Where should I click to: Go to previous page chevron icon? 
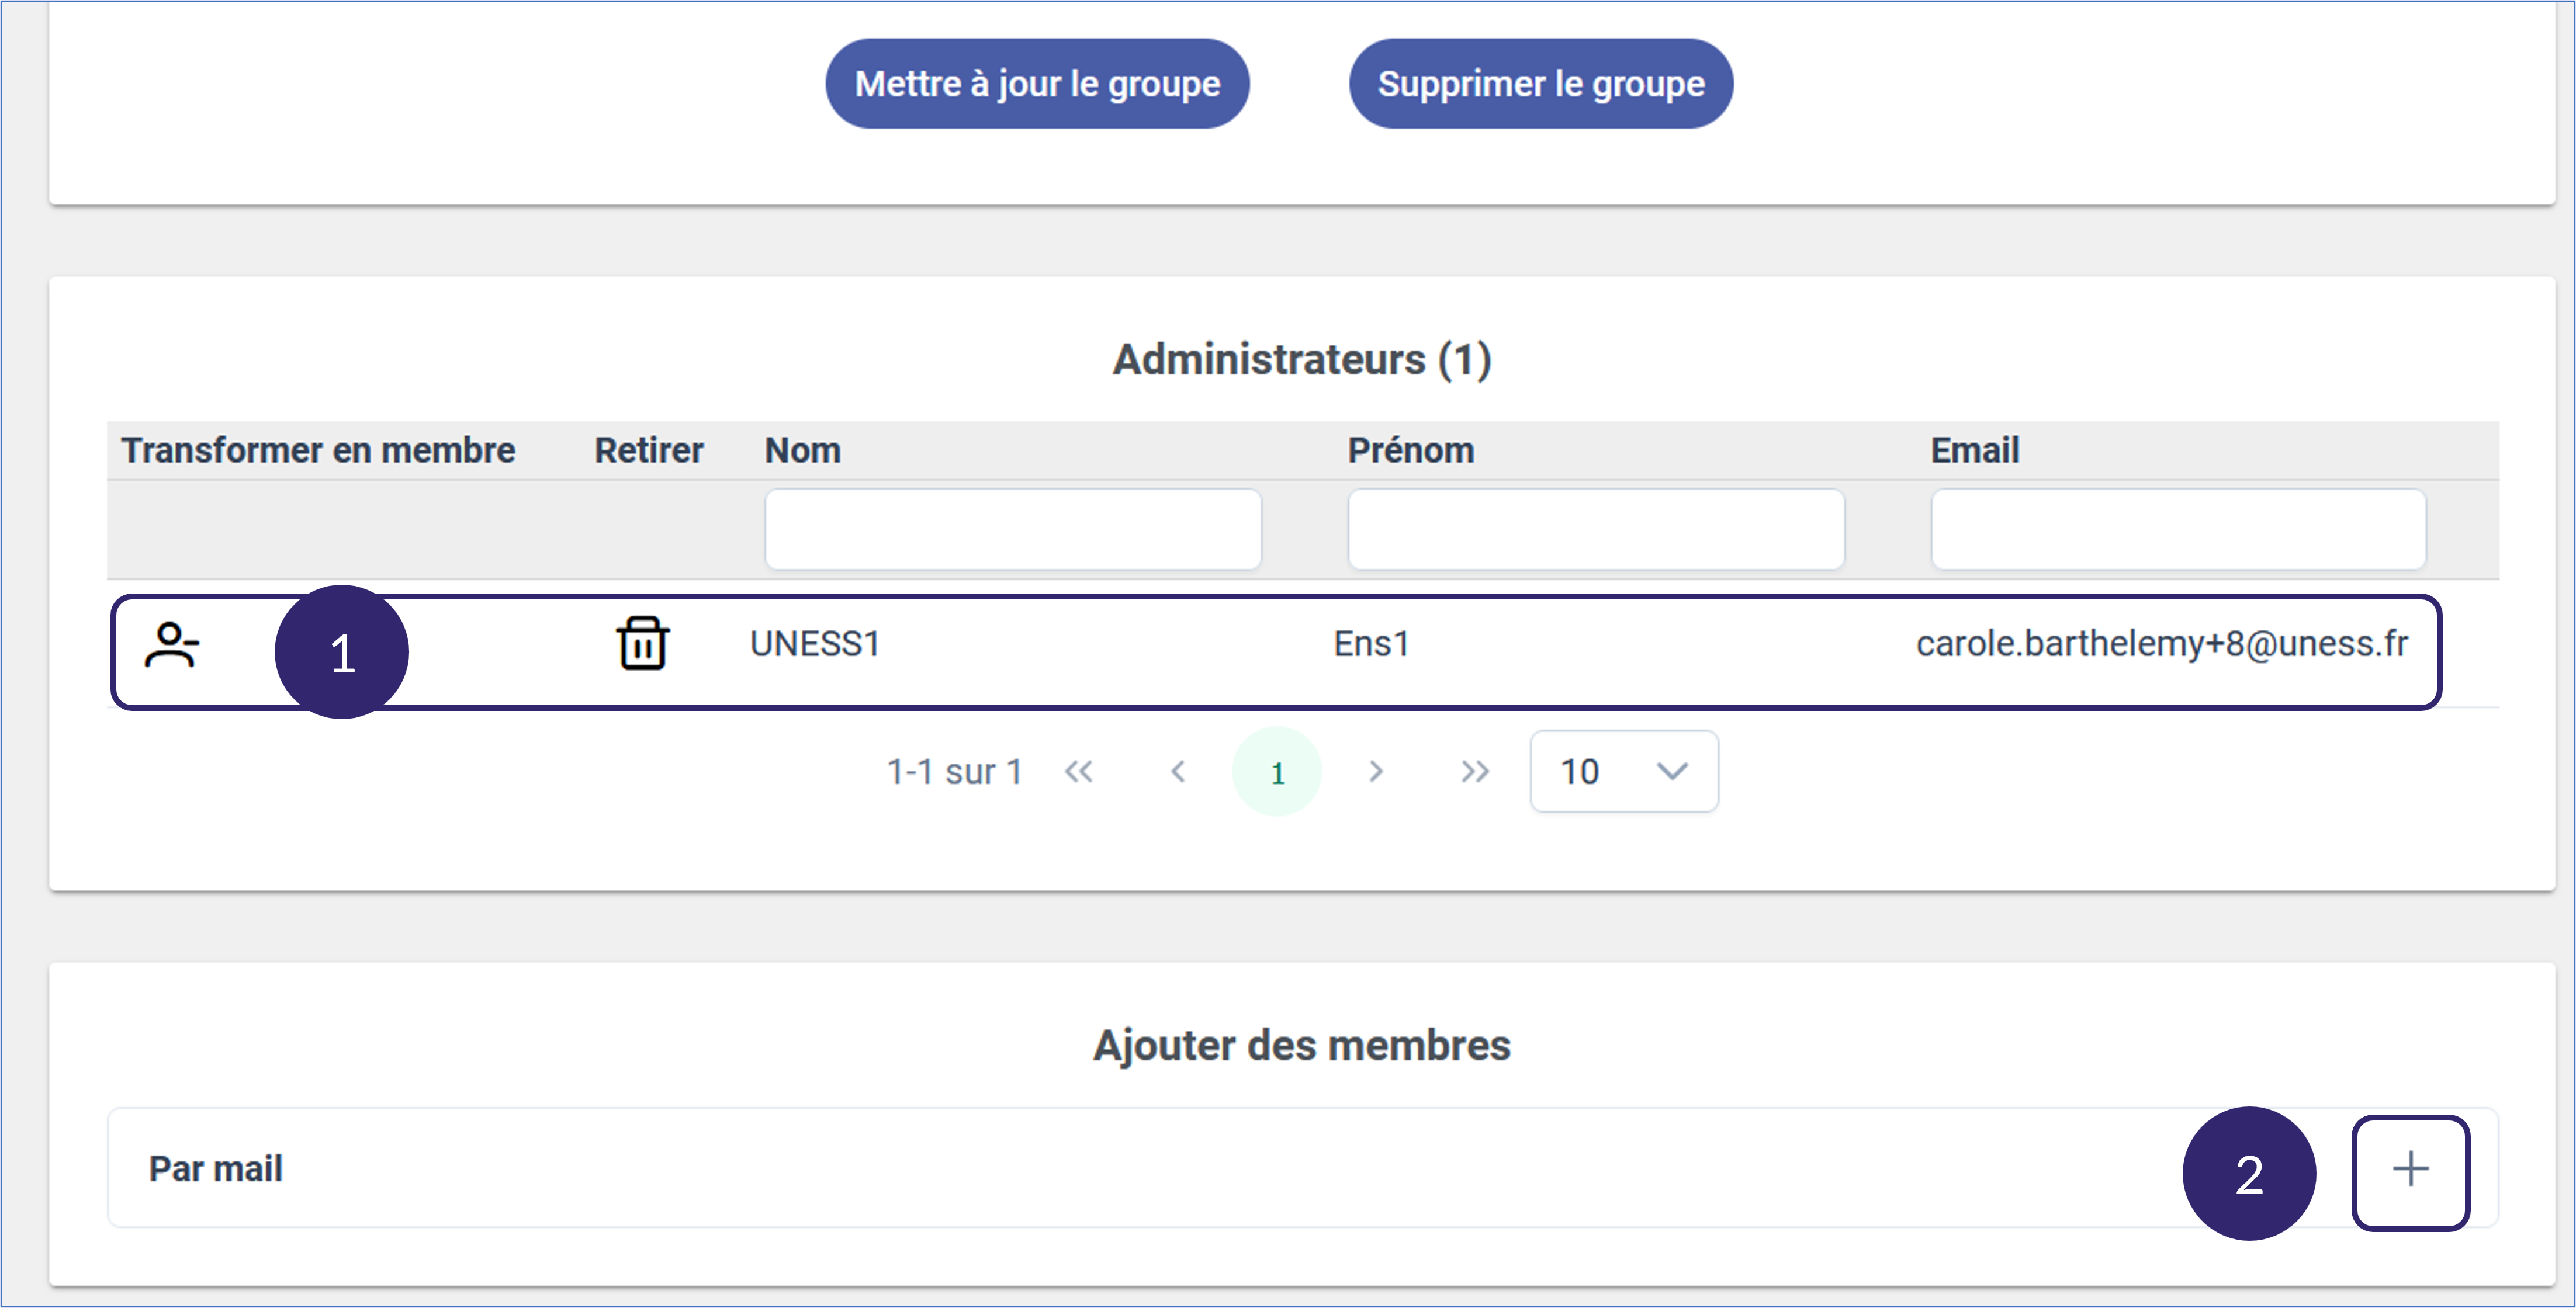click(x=1178, y=771)
